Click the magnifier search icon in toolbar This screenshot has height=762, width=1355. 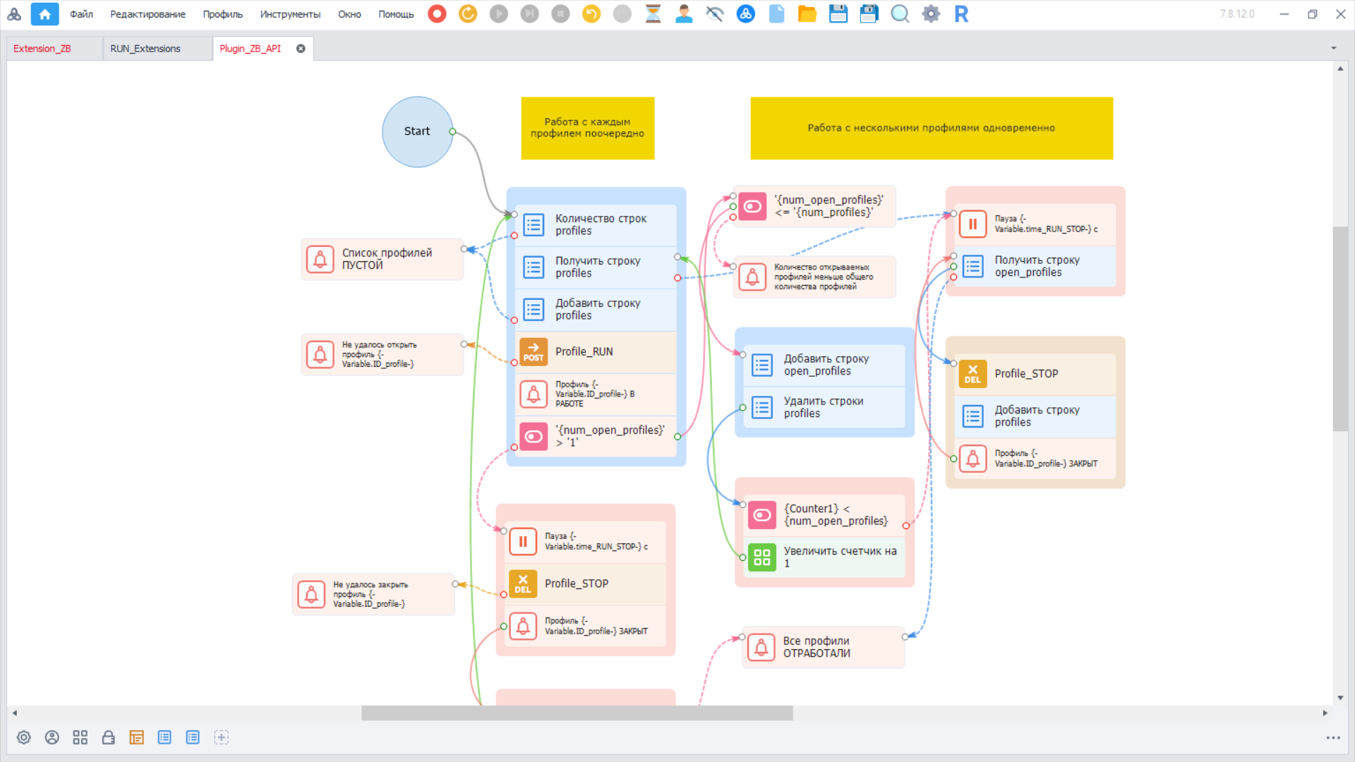pyautogui.click(x=899, y=14)
